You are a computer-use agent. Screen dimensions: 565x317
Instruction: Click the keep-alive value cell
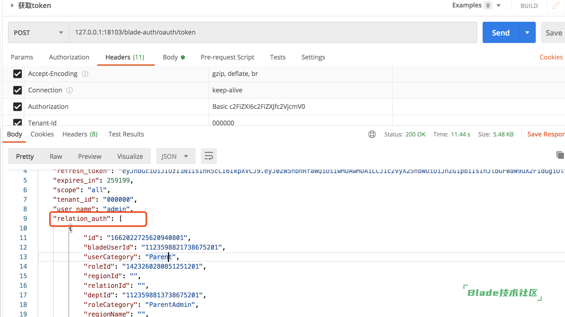(301, 90)
